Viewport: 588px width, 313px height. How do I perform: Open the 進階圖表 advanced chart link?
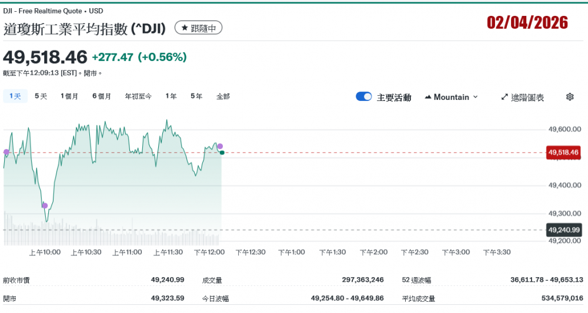point(527,97)
